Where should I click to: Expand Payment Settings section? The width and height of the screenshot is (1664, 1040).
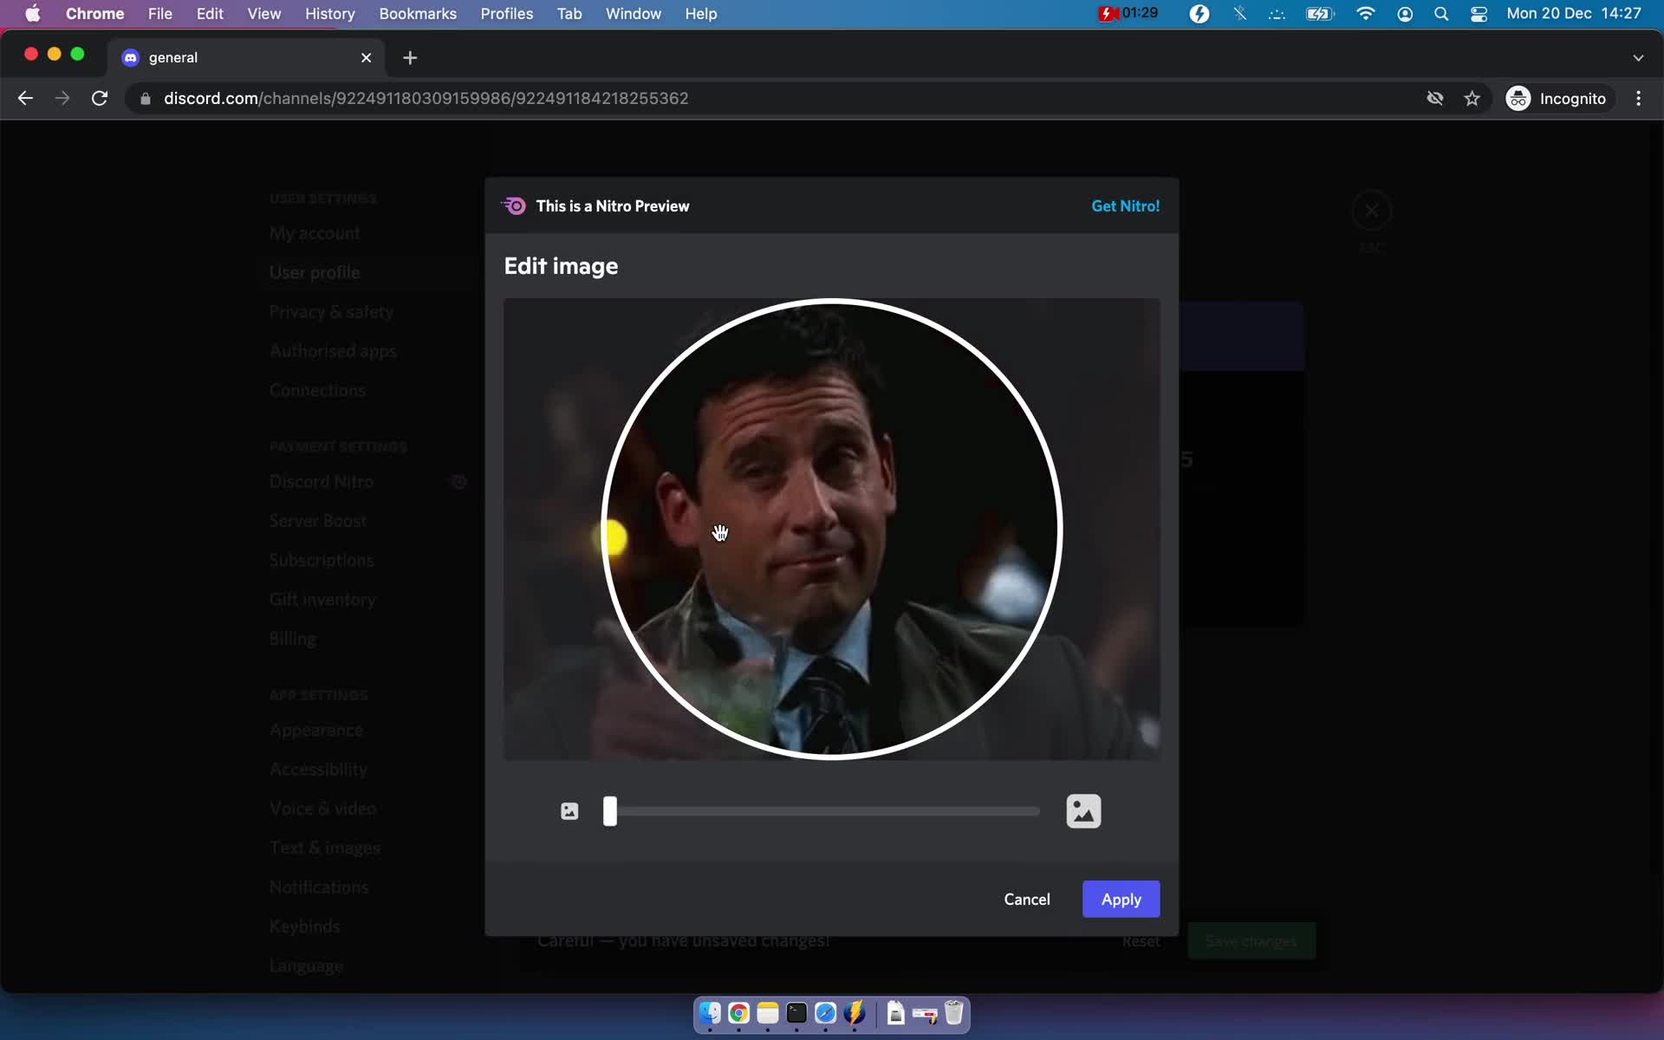coord(338,445)
